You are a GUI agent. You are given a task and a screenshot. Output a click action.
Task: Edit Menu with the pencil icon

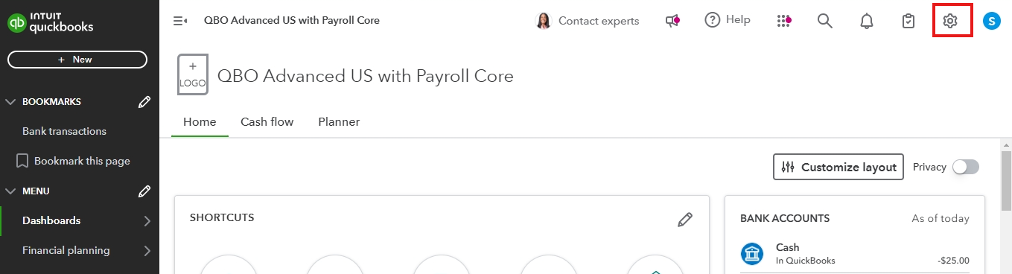click(x=145, y=191)
